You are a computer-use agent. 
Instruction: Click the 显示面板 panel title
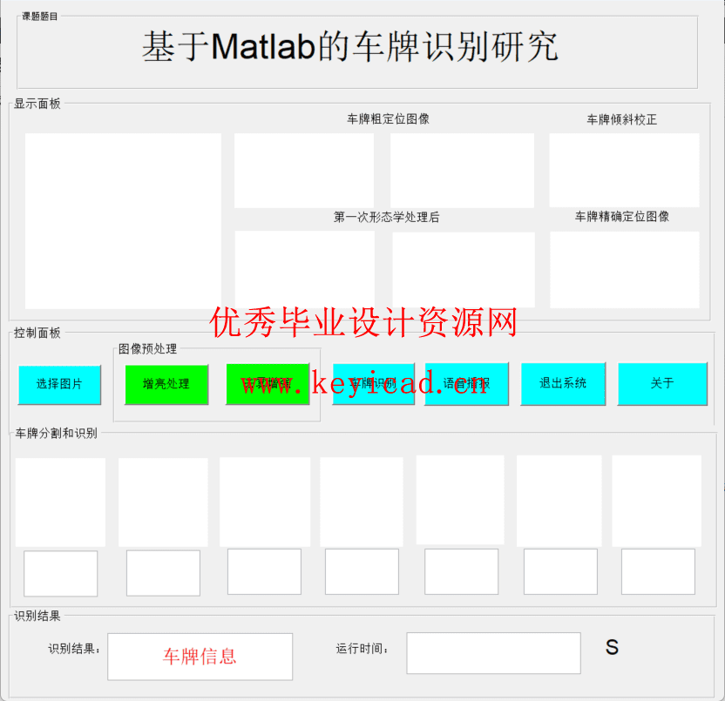[x=37, y=104]
